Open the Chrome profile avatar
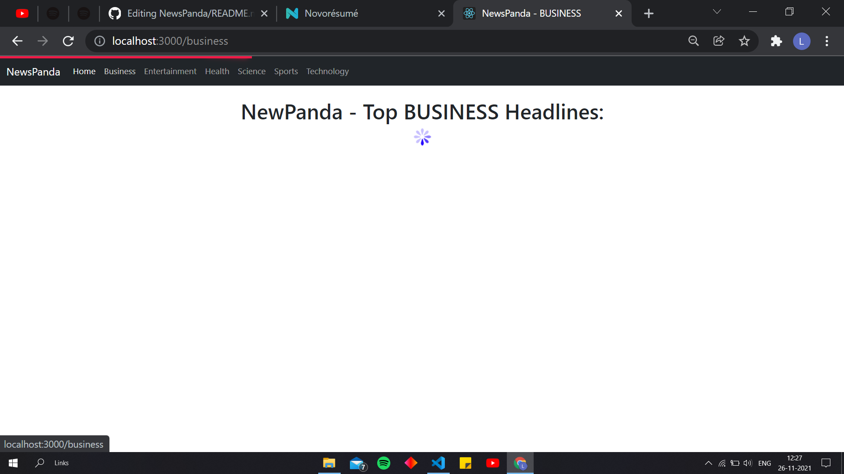This screenshot has height=474, width=844. pos(801,41)
